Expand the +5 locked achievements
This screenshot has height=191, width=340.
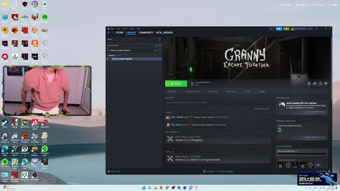pos(317,165)
